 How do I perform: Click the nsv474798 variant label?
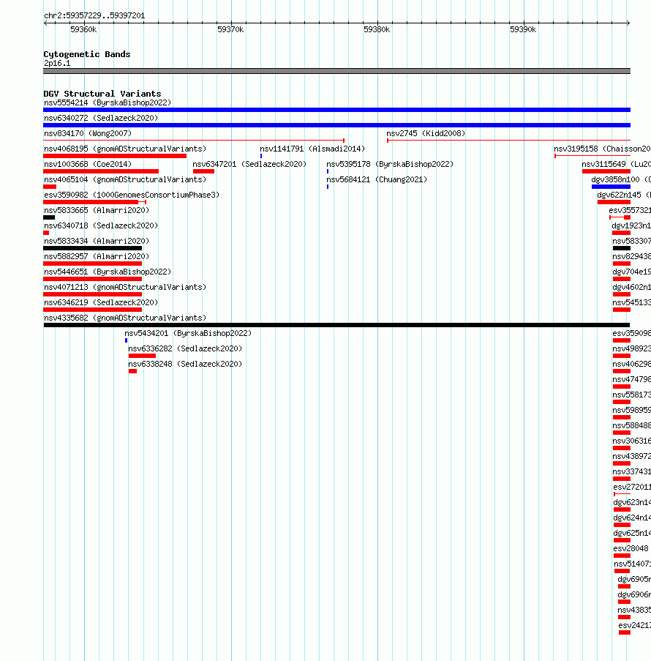click(x=632, y=379)
